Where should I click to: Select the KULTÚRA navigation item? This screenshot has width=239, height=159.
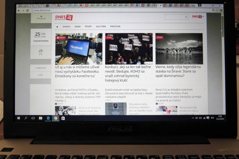click(101, 27)
